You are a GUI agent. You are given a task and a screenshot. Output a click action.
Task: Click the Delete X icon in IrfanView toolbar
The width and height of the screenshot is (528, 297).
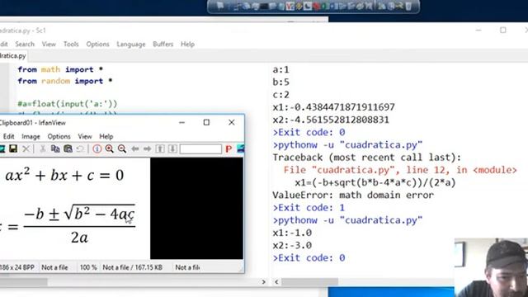pyautogui.click(x=26, y=148)
